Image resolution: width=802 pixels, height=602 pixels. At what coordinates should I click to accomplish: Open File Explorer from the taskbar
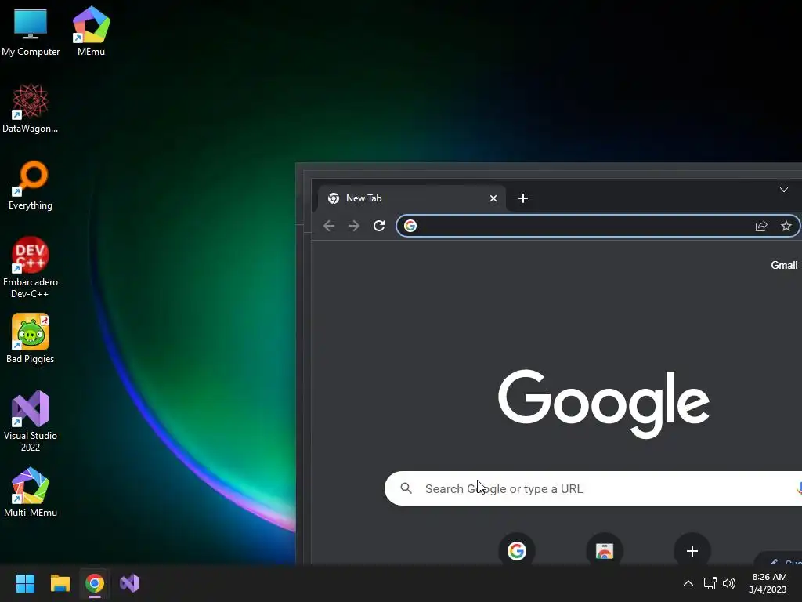tap(60, 583)
